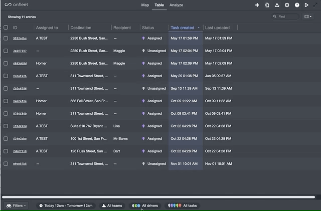
Task: Click the logout arrow icon
Action: [306, 5]
